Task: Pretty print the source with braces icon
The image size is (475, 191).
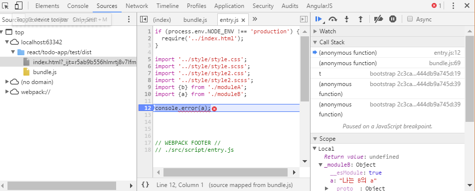Action: click(145, 185)
